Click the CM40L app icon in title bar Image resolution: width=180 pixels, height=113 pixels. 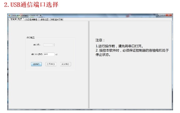(x=9, y=16)
